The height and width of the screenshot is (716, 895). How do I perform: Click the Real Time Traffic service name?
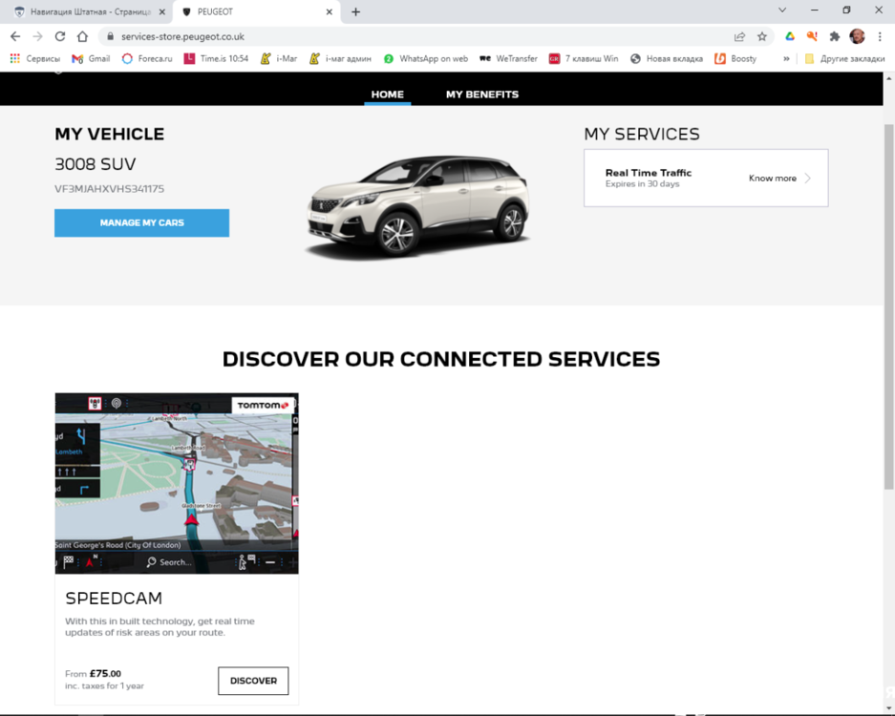(649, 173)
